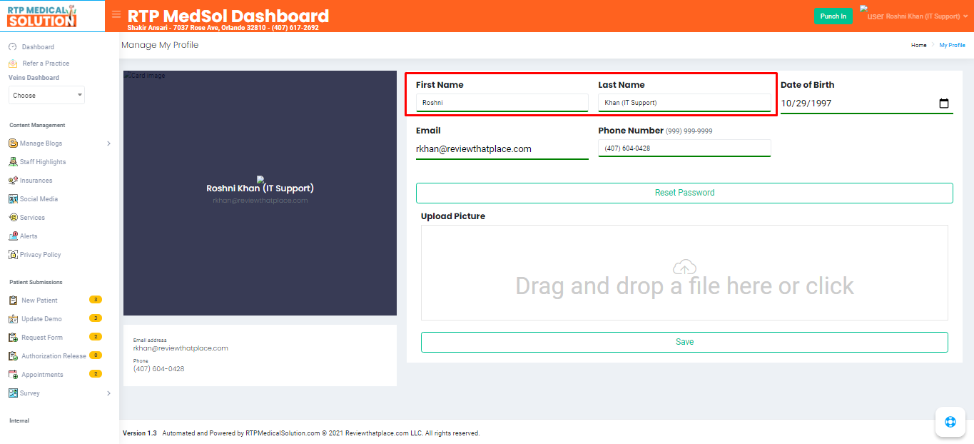The image size is (974, 444).
Task: Open Request Form submissions
Action: [x=42, y=338]
